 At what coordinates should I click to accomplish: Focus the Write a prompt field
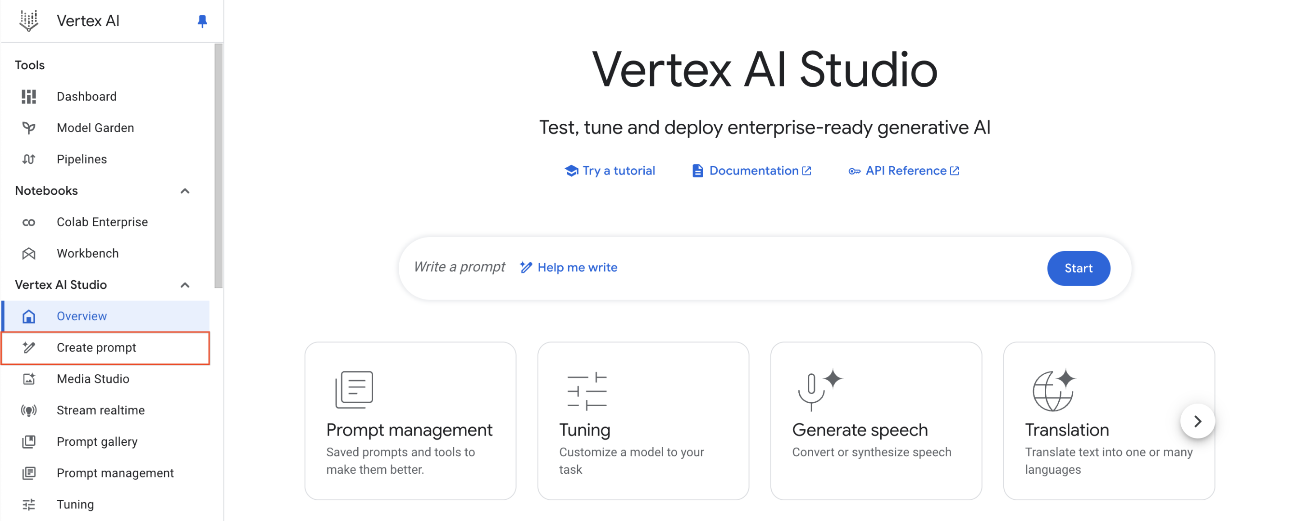click(460, 268)
